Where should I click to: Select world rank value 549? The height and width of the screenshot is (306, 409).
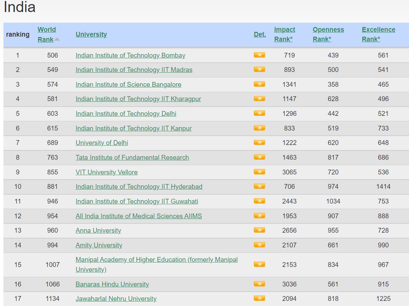52,70
